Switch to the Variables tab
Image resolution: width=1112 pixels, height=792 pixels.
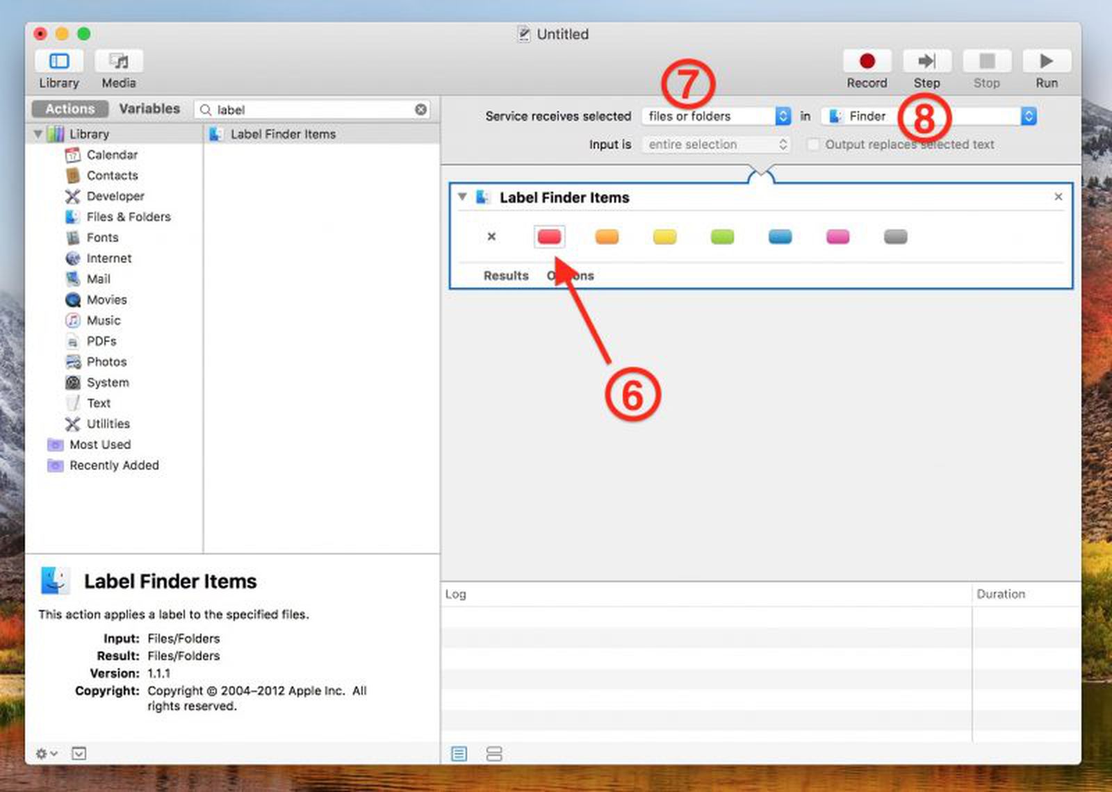(149, 108)
